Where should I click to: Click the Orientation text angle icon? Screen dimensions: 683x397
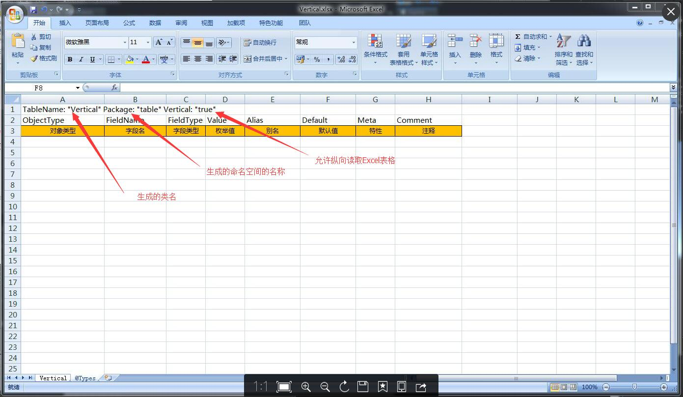pos(222,43)
